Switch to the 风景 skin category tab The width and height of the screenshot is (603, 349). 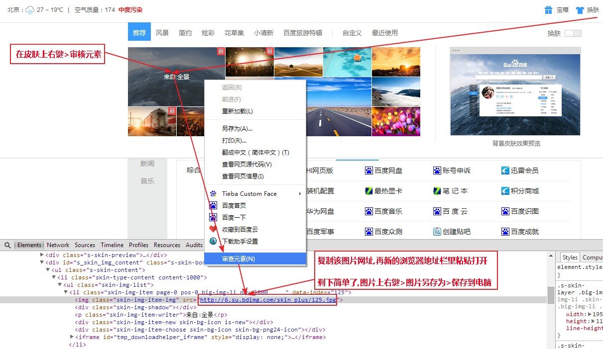point(163,32)
